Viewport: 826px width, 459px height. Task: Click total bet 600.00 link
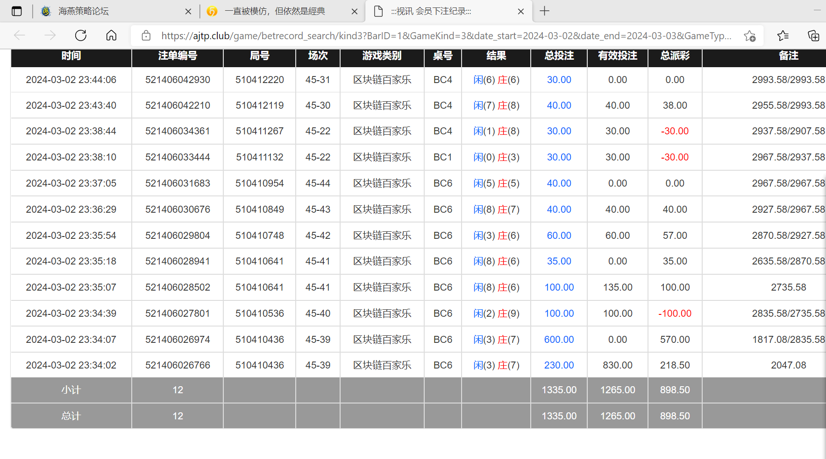click(x=559, y=340)
